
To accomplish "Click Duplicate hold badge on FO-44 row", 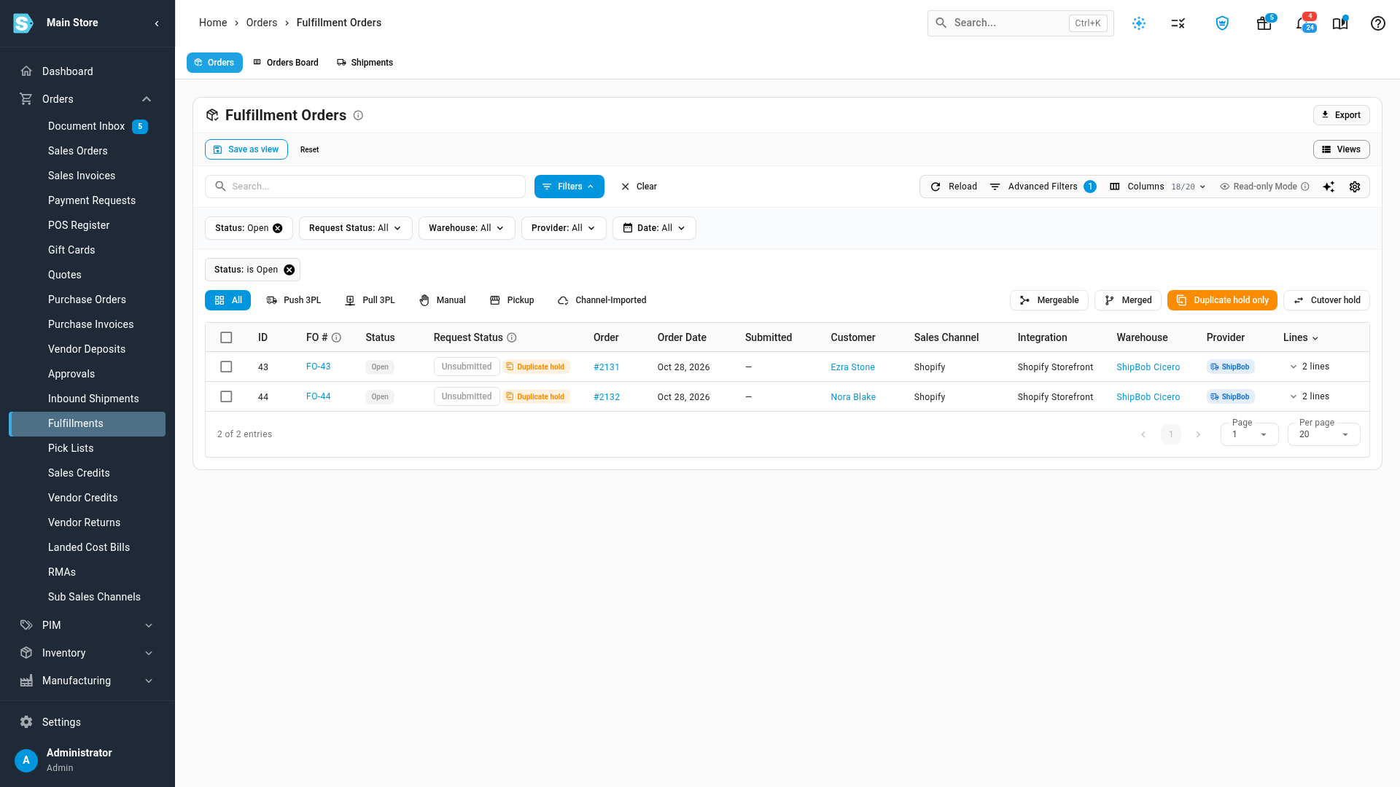I will pyautogui.click(x=535, y=396).
